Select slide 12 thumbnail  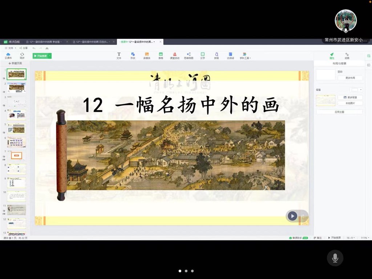click(x=16, y=223)
